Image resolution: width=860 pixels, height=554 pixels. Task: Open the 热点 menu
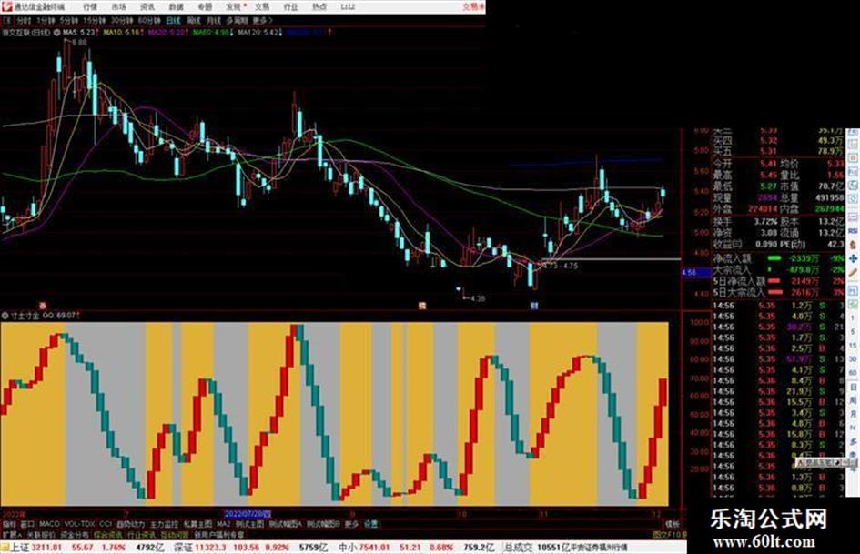click(319, 7)
